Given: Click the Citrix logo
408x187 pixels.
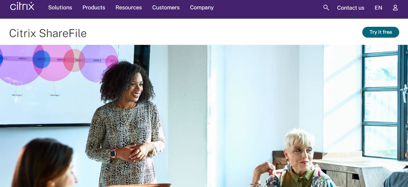Looking at the screenshot, I should click(22, 6).
